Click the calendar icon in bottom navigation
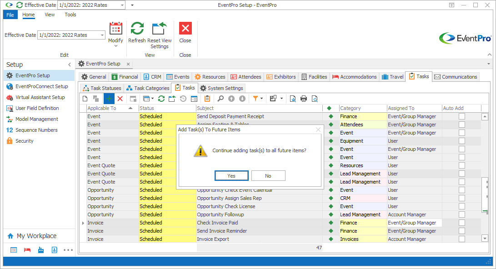Screen dimensions: 496x269 click(x=14, y=250)
